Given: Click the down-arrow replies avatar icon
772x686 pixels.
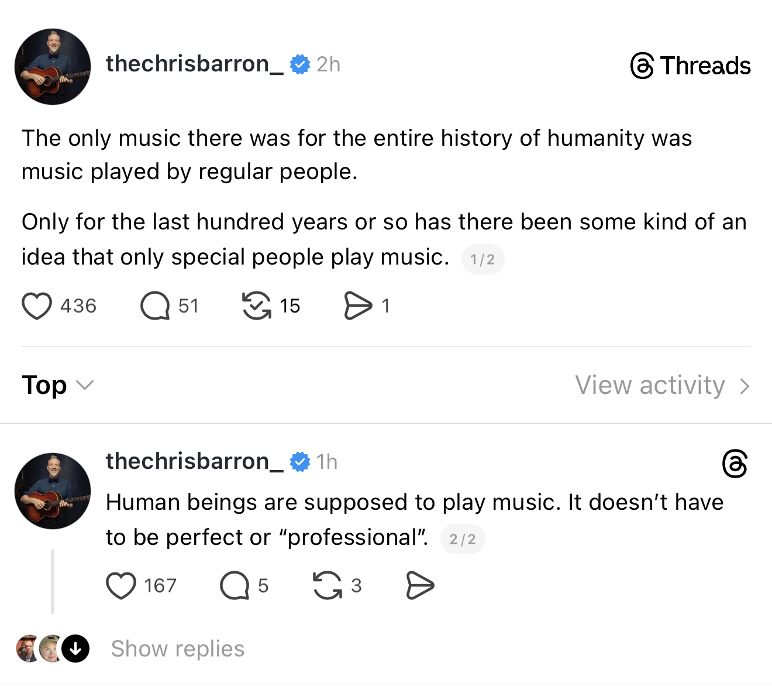Looking at the screenshot, I should [x=75, y=649].
